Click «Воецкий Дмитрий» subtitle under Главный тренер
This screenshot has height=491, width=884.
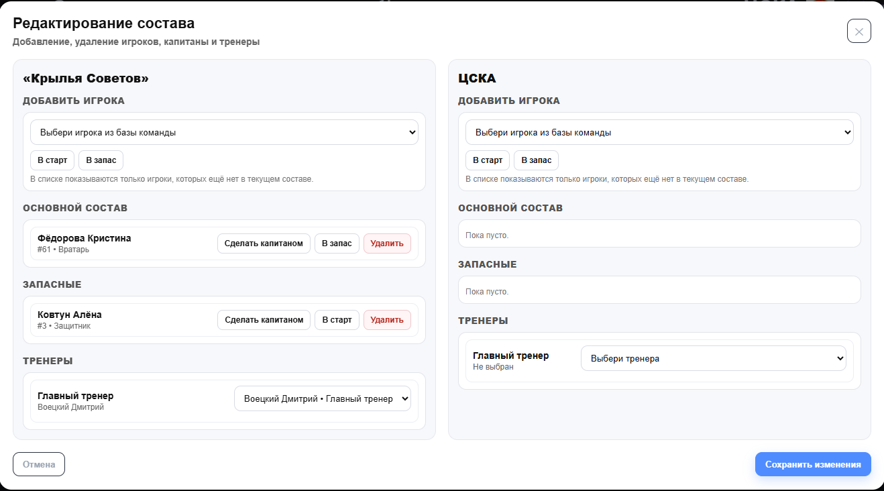[x=70, y=407]
